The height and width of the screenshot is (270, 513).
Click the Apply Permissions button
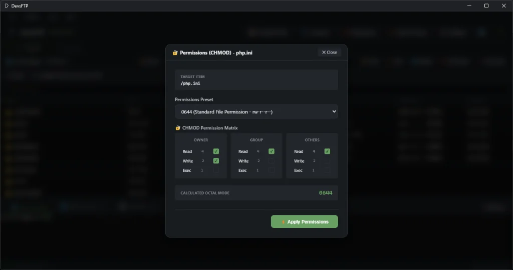coord(304,221)
